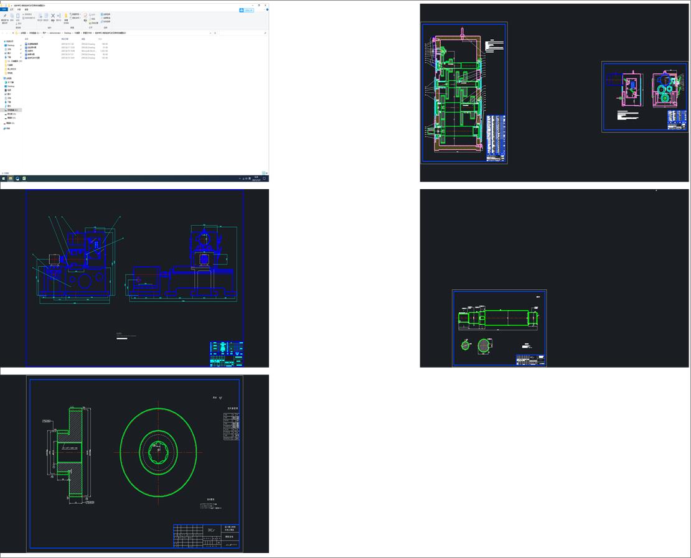This screenshot has width=691, height=558.
Task: Sort files by the Date modified column
Action: pyautogui.click(x=65, y=39)
